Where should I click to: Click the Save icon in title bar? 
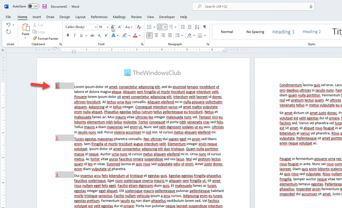[x=45, y=6]
